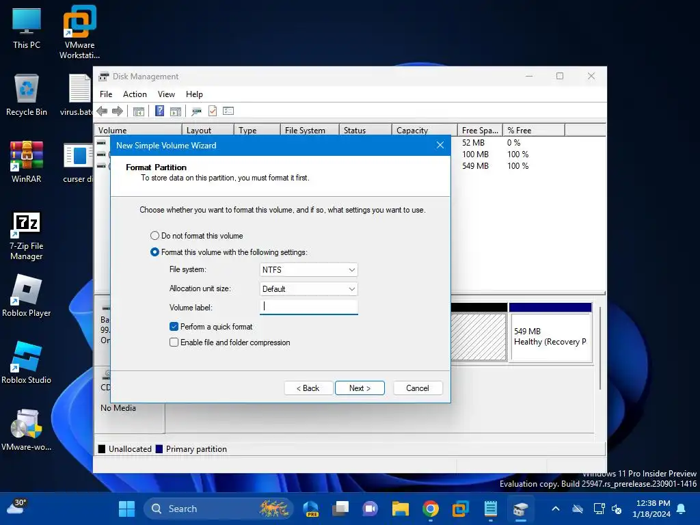
Task: Click Cancel in the volume wizard
Action: click(418, 388)
